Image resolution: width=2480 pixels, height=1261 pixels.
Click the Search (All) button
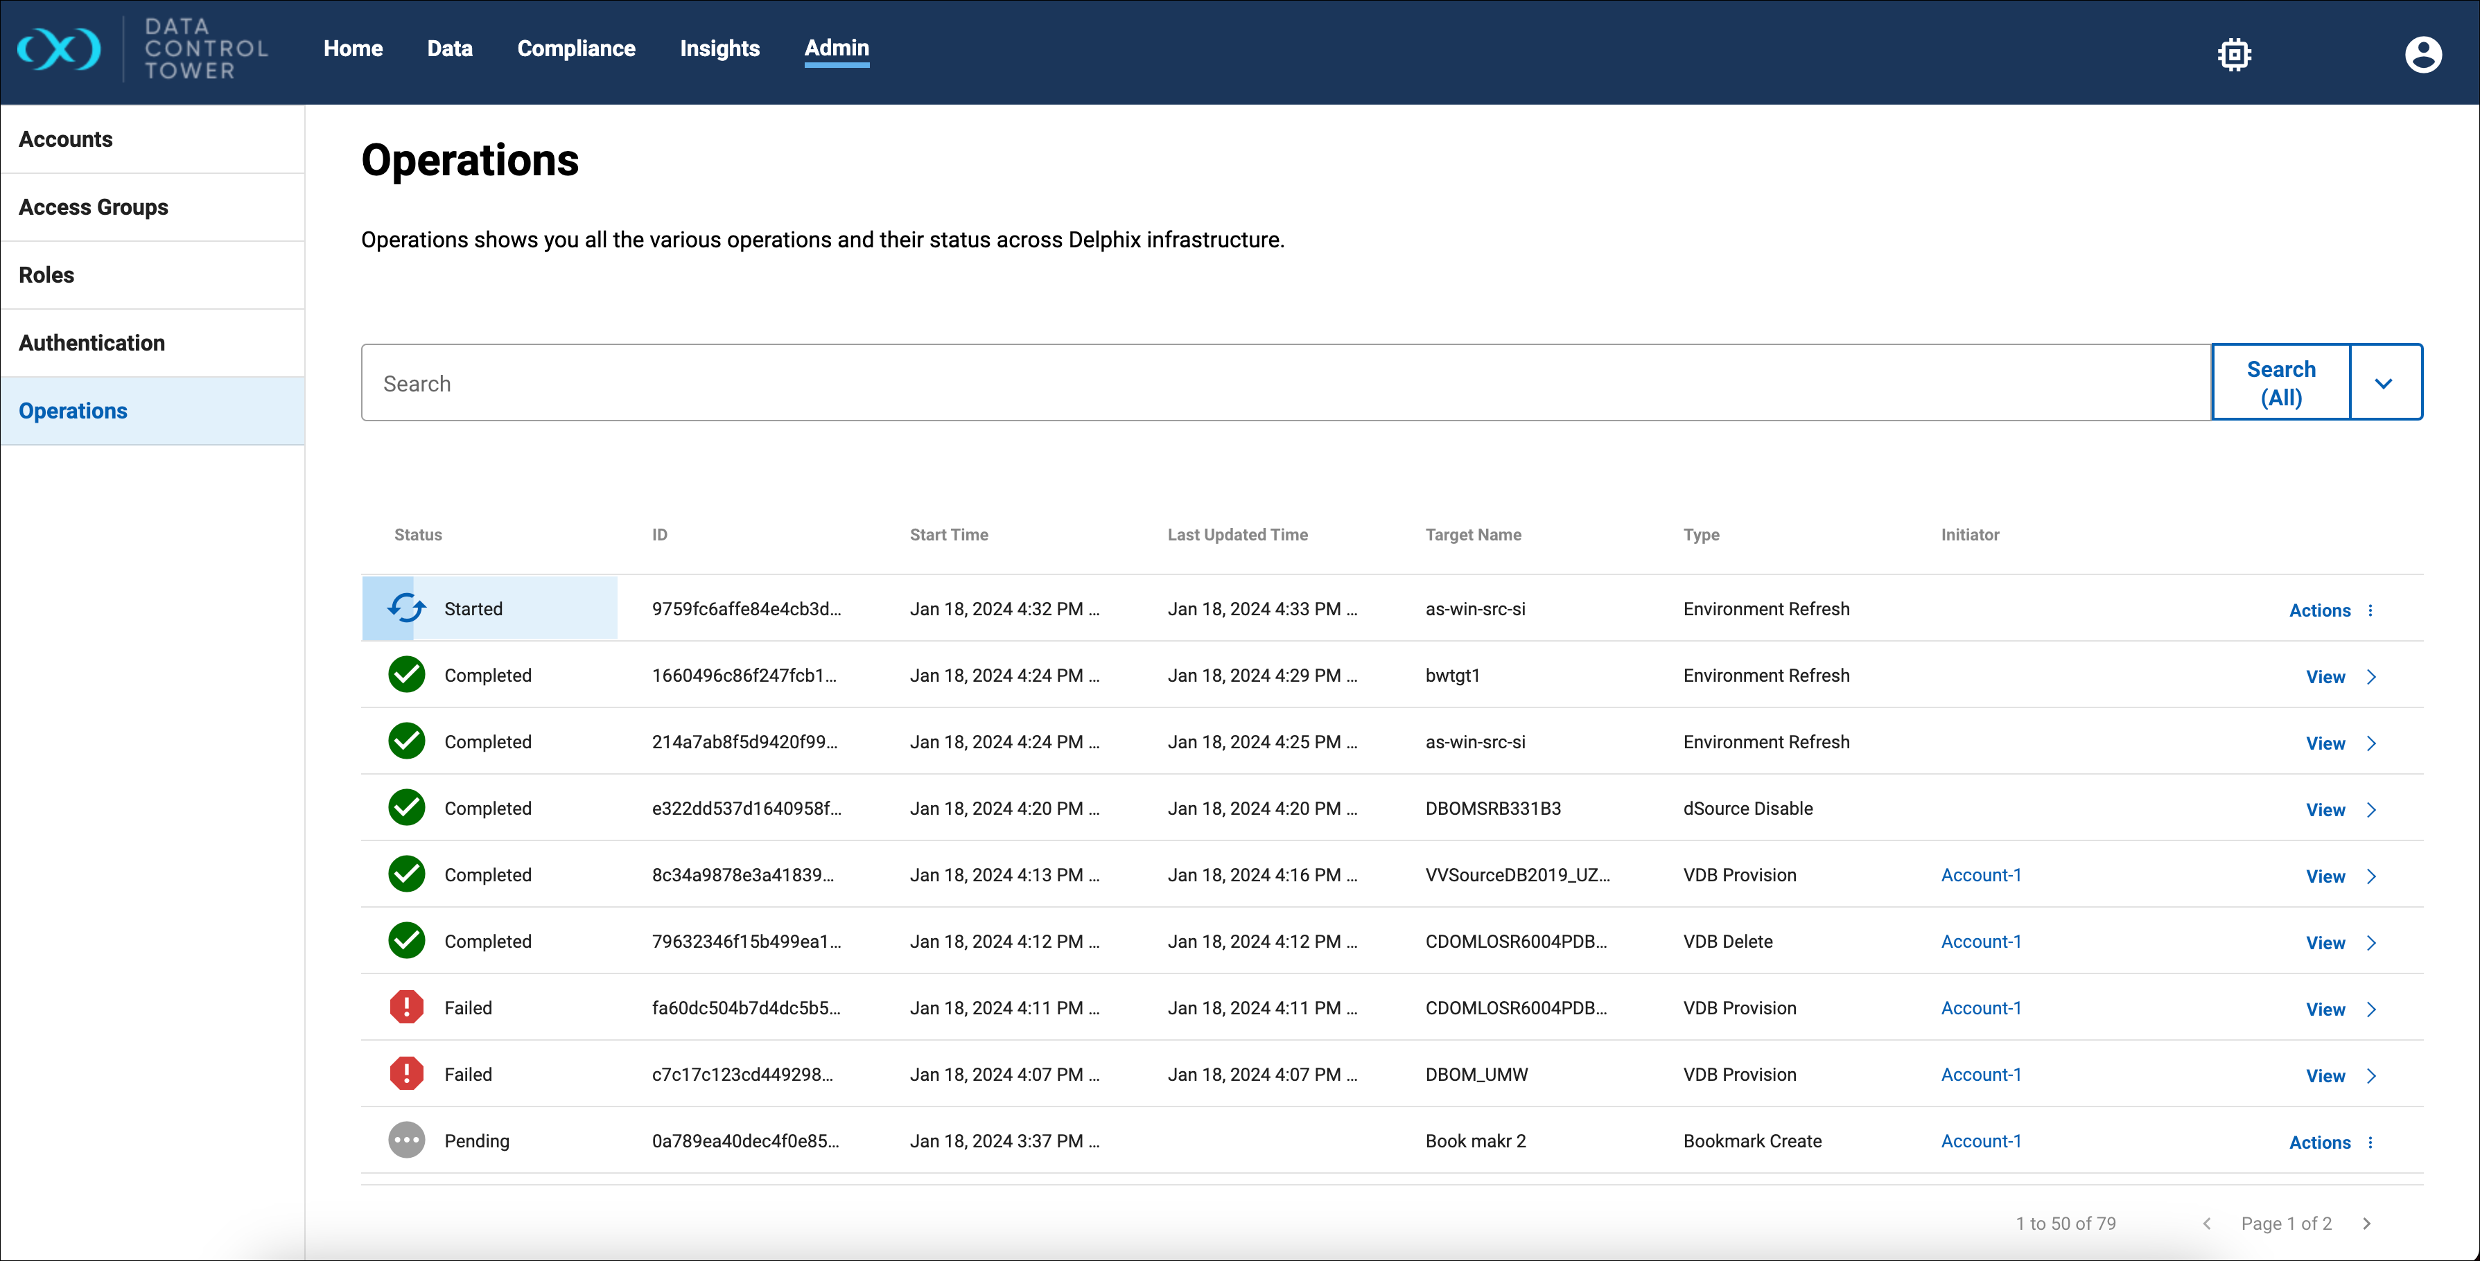point(2280,383)
